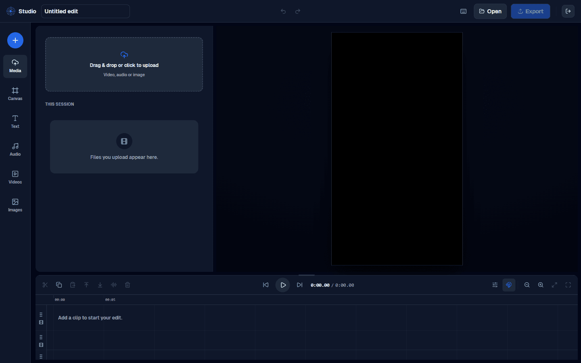Delete clip with the trash icon
This screenshot has height=363, width=581.
(127, 285)
